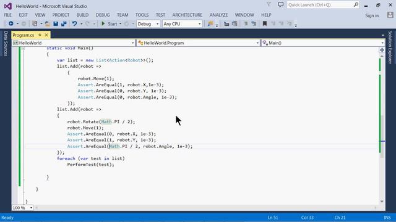Open the feedback speech bubble icon
The image size is (396, 222).
click(280, 4)
